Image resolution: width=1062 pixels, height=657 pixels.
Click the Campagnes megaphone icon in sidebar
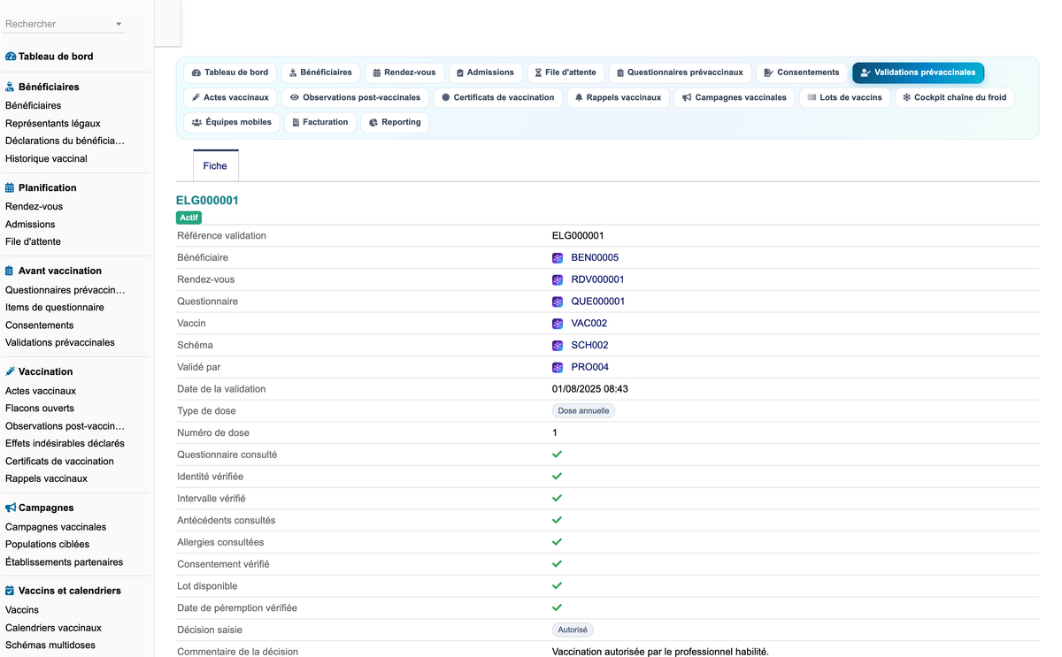11,508
